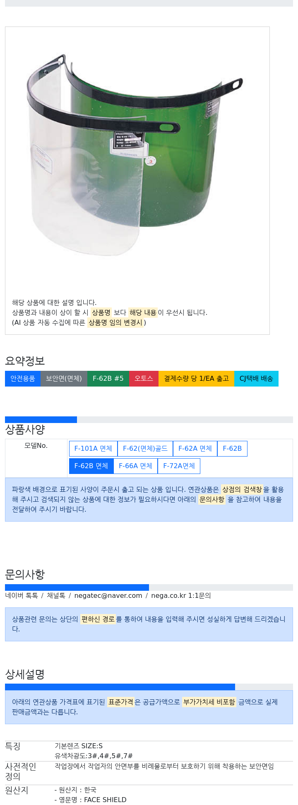298x805 pixels.
Task: Open nega.co.kr 1:1문의 link
Action: 181,595
